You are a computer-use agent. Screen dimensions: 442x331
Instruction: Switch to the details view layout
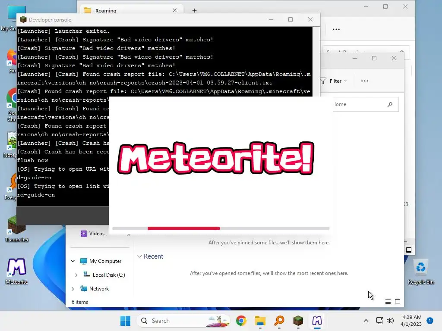(x=388, y=302)
